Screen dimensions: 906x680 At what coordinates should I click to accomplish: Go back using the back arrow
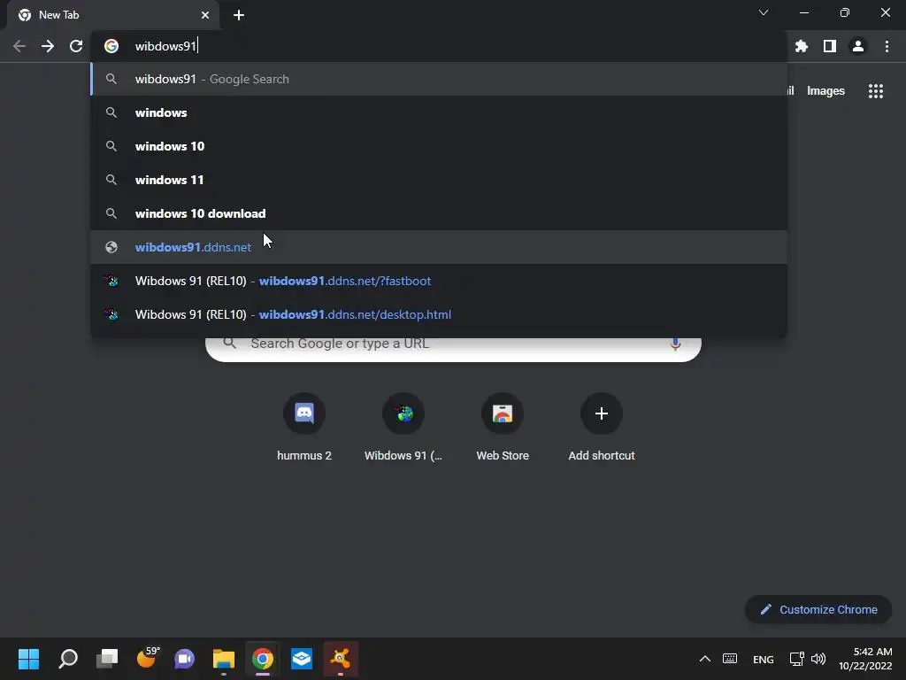(x=19, y=46)
